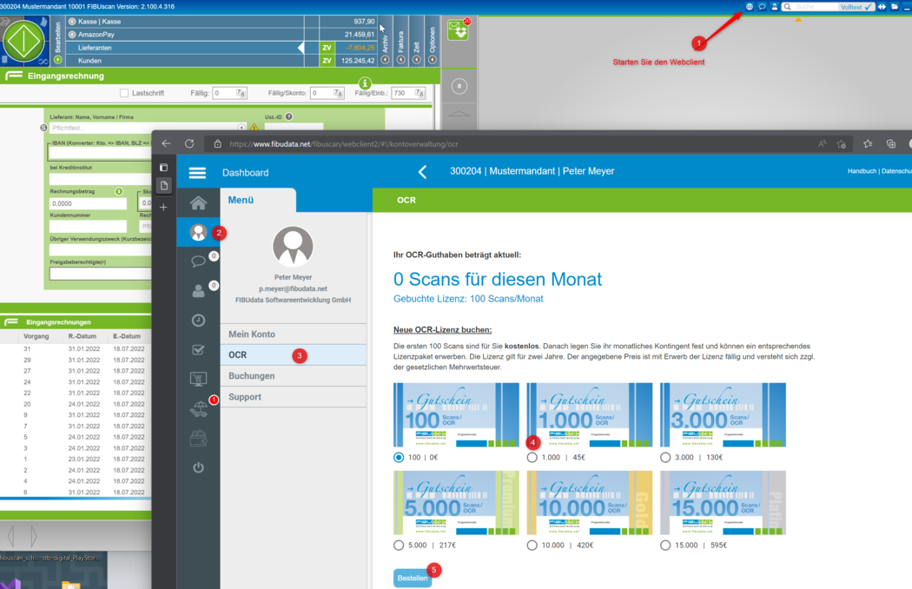Select OCR menu entry
The height and width of the screenshot is (589, 912).
[x=294, y=355]
